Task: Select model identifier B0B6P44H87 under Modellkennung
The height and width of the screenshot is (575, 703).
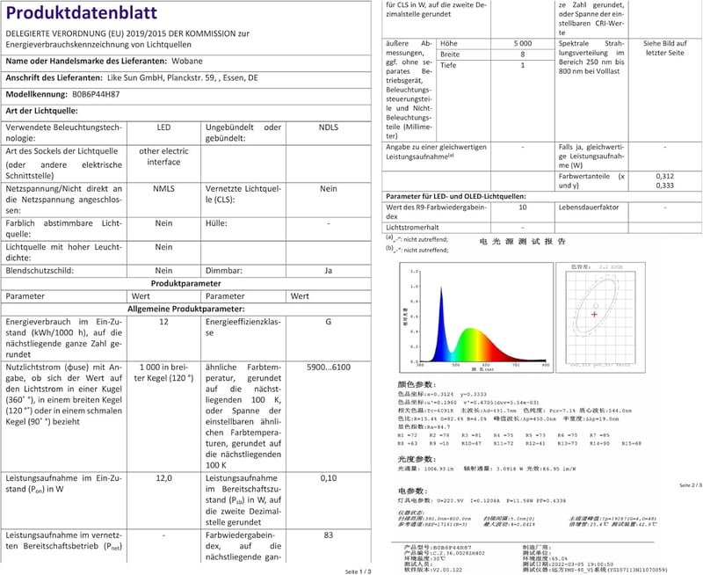Action: coord(96,94)
